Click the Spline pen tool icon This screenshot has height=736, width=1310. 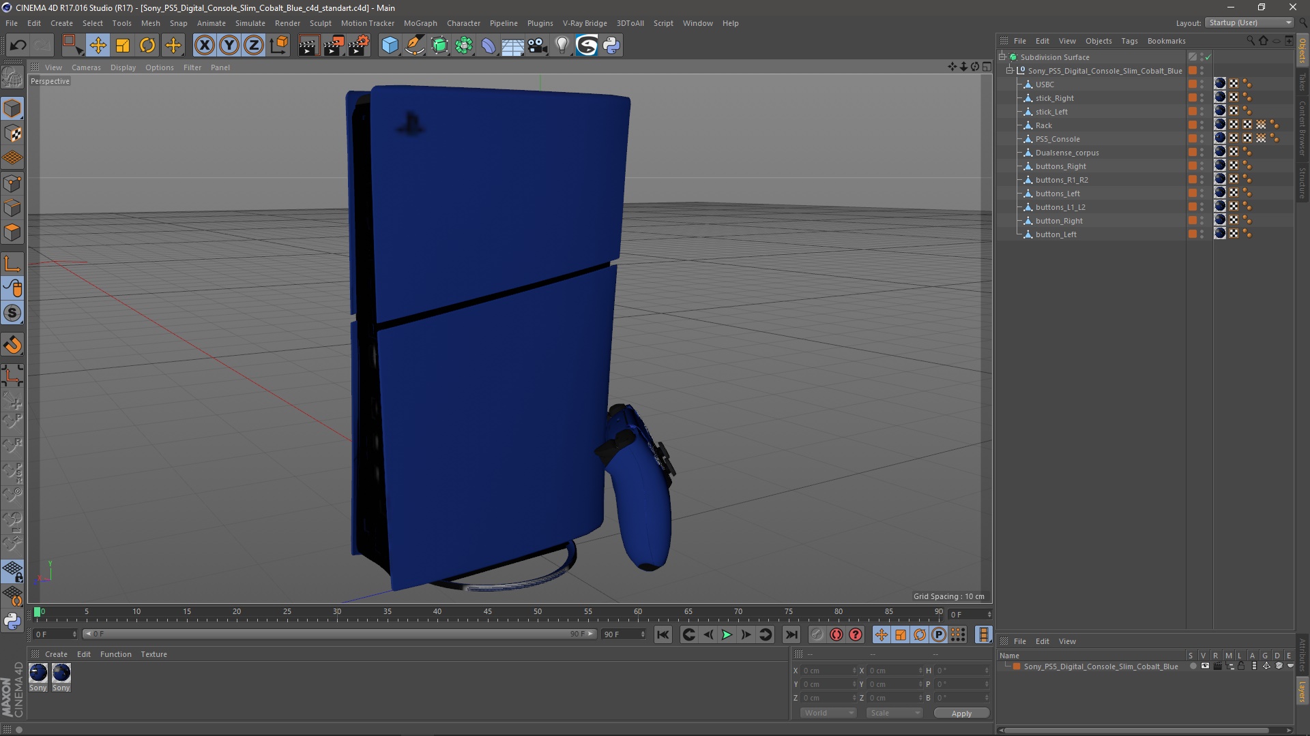pyautogui.click(x=414, y=45)
